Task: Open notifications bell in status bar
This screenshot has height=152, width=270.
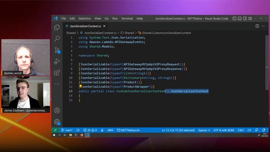Action: (x=264, y=130)
